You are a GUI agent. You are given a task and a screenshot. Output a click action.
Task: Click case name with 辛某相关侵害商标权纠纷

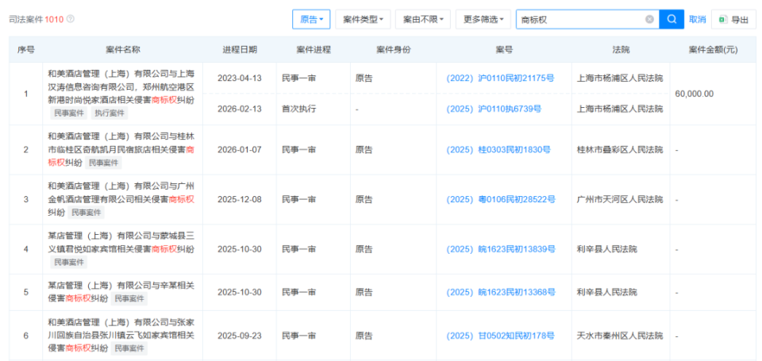pyautogui.click(x=121, y=292)
